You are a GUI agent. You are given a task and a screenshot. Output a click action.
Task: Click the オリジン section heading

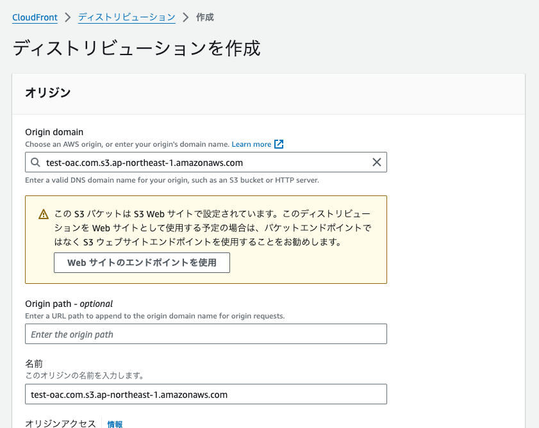pyautogui.click(x=48, y=92)
